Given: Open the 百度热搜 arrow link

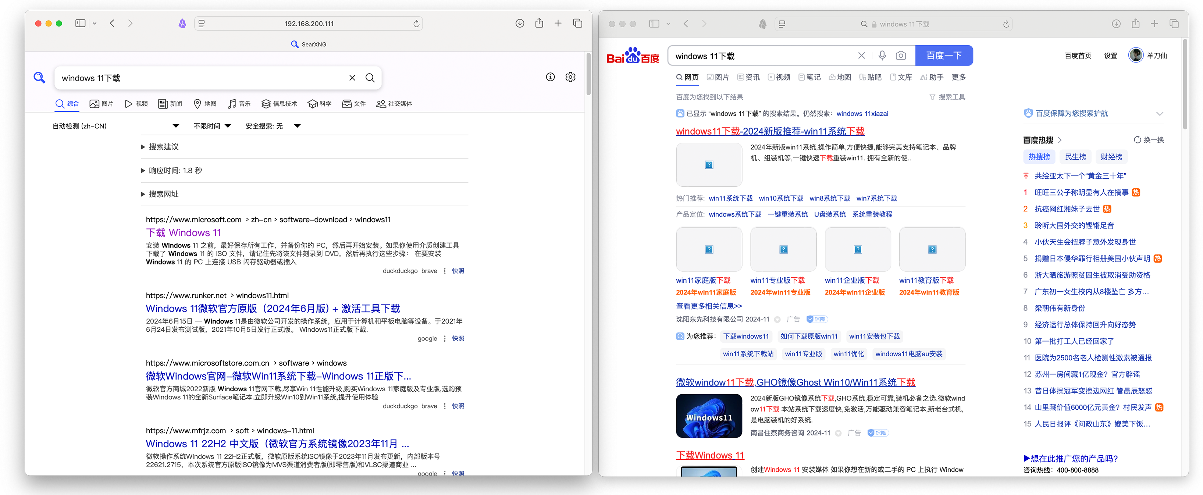Looking at the screenshot, I should tap(1060, 140).
